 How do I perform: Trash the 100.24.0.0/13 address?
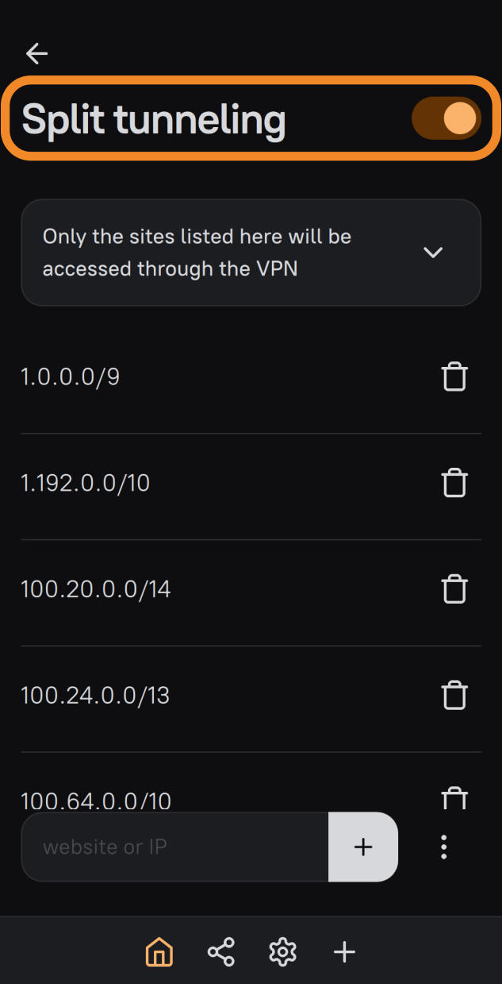click(454, 696)
